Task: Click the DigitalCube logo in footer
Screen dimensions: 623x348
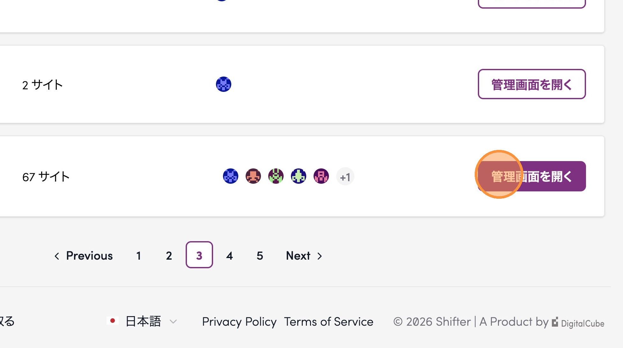Action: 578,322
